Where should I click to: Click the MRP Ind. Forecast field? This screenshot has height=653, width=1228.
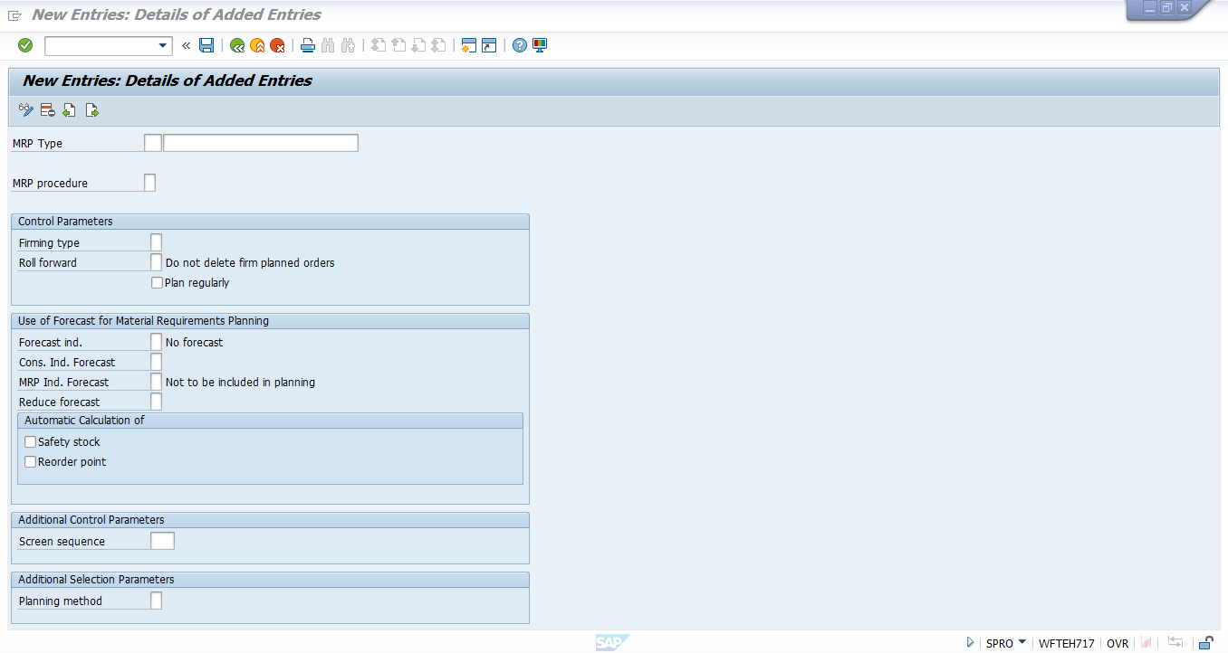[157, 382]
